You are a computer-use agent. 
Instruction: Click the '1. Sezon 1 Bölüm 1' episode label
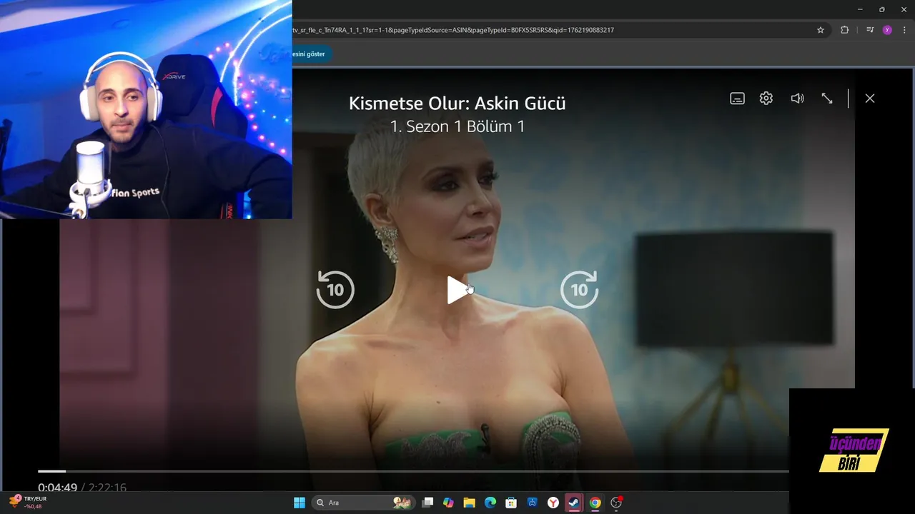(457, 126)
